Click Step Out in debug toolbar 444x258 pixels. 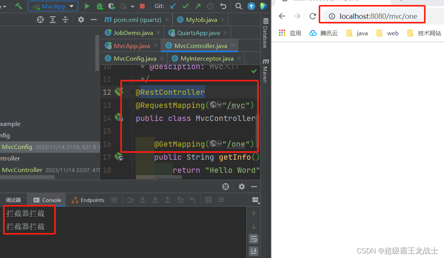point(168,200)
